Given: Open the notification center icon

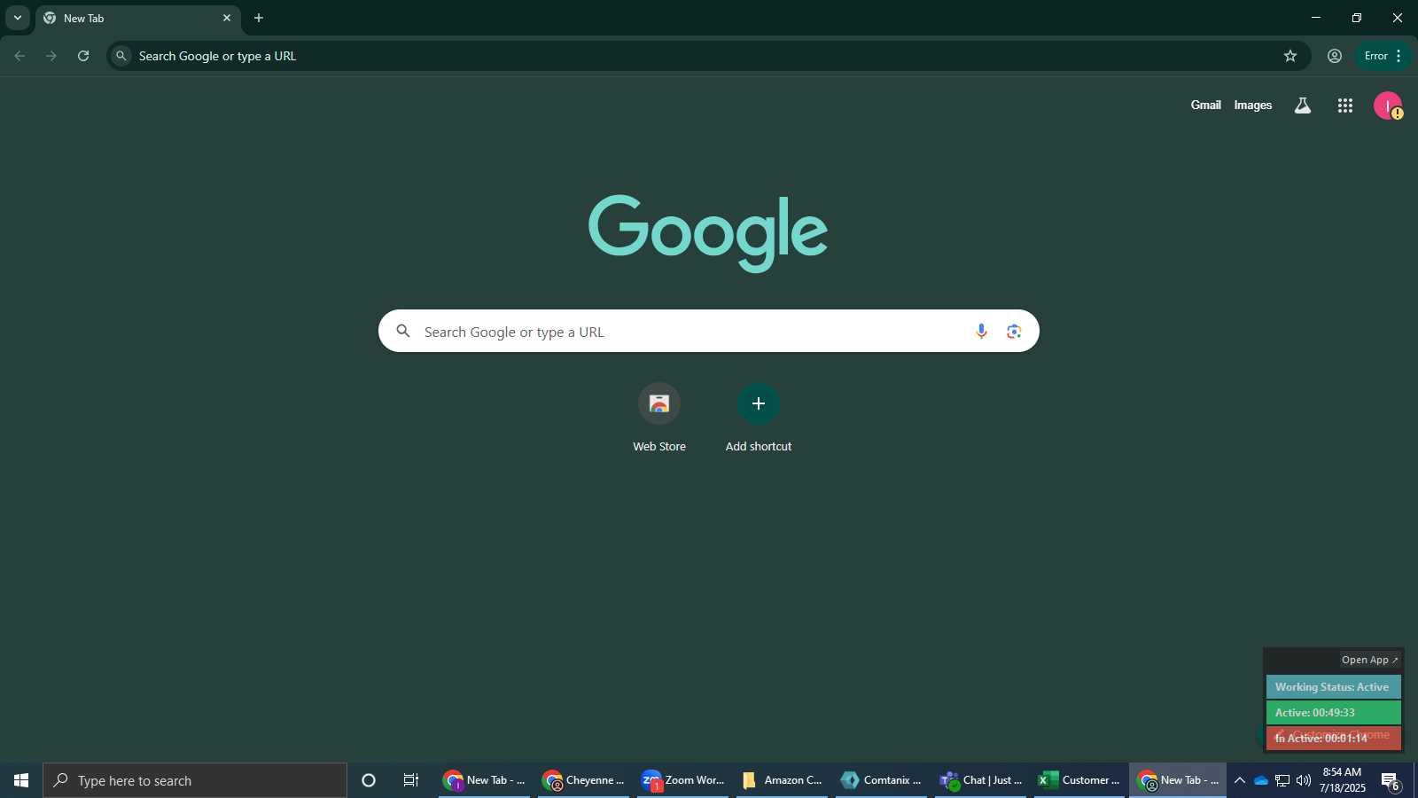Looking at the screenshot, I should (x=1390, y=780).
